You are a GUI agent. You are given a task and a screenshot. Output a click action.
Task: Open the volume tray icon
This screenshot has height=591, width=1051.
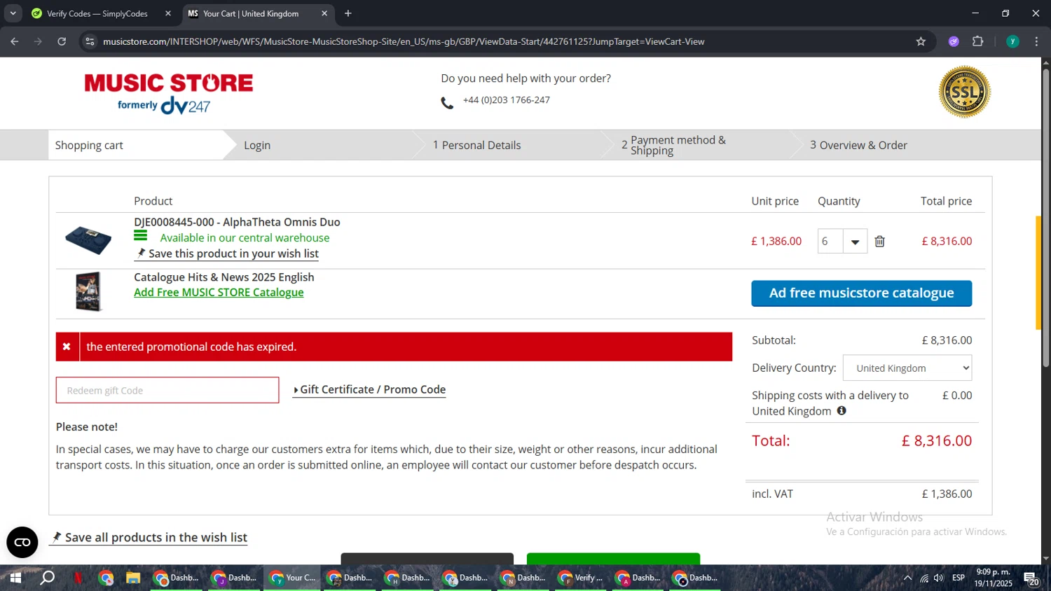(939, 578)
